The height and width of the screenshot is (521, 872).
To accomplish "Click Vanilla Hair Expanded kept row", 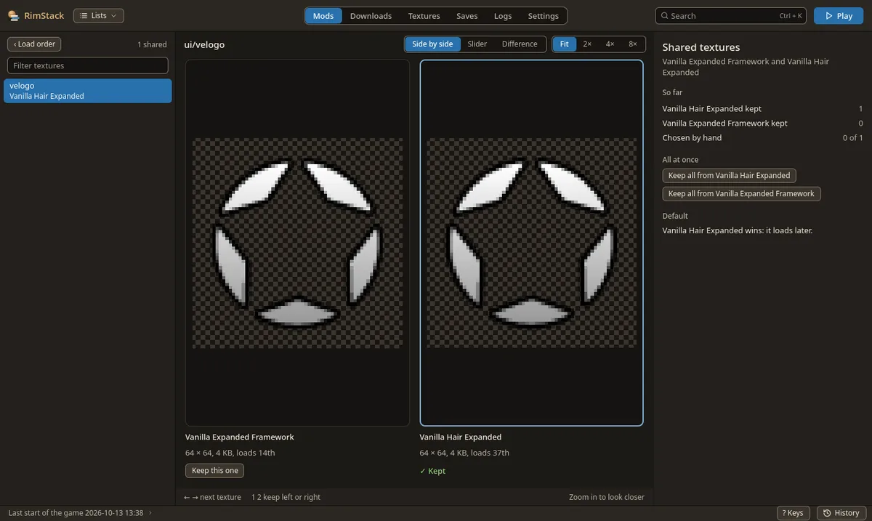I will [x=762, y=108].
